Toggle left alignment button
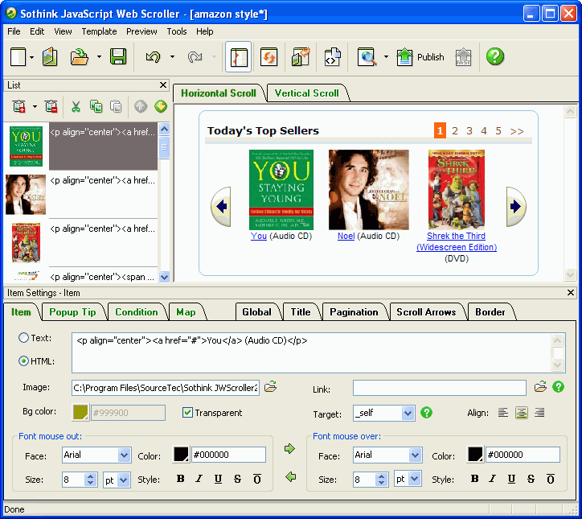The image size is (582, 519). point(503,412)
